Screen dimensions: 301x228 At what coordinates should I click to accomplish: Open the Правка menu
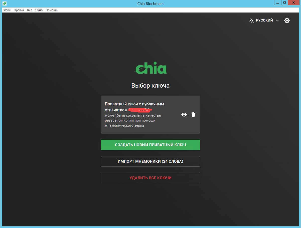19,10
